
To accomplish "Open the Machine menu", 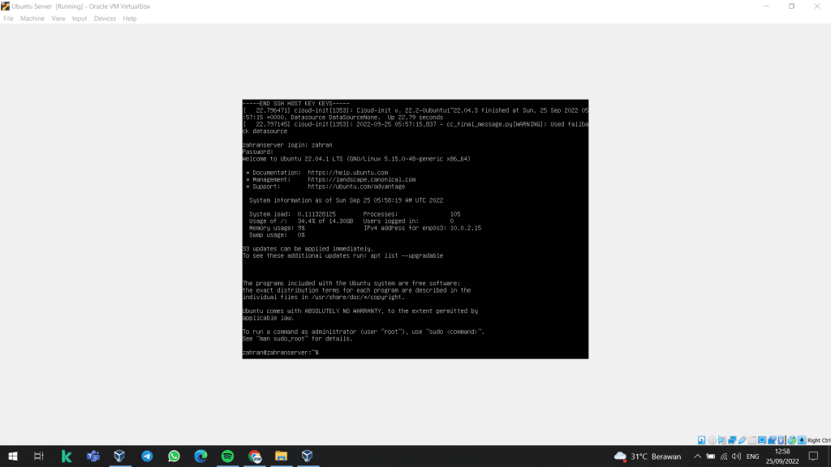I will tap(32, 19).
